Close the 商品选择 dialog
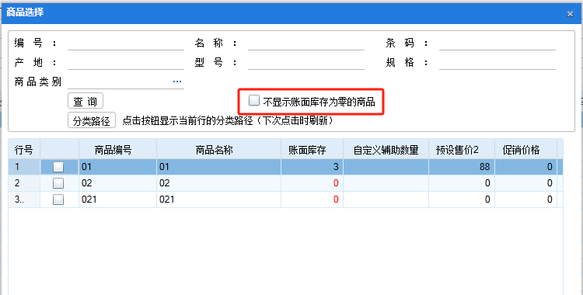The height and width of the screenshot is (295, 583). tap(570, 14)
